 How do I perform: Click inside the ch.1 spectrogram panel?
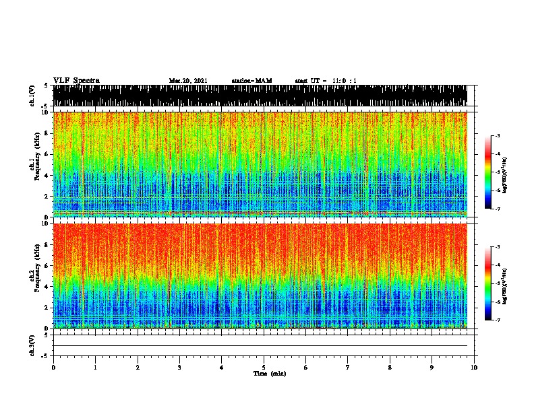[x=260, y=164]
